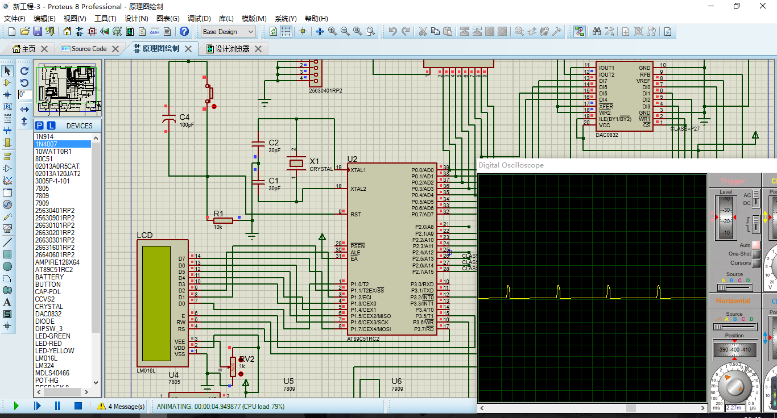This screenshot has width=777, height=418.
Task: Click the blue help question-mark icon
Action: 184,32
